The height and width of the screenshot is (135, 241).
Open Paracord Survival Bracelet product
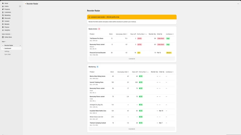(98, 53)
